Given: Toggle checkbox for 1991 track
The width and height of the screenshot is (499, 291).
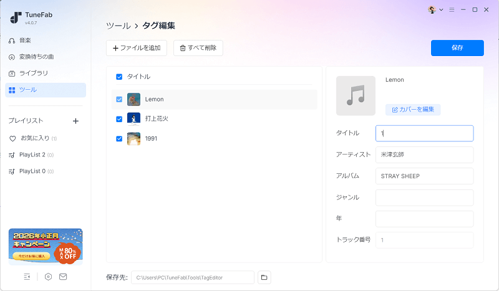Looking at the screenshot, I should [x=119, y=139].
